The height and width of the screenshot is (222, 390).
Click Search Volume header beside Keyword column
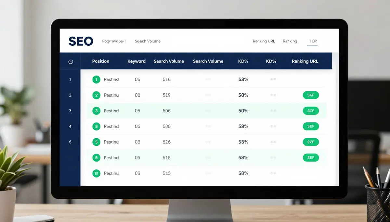tap(169, 61)
